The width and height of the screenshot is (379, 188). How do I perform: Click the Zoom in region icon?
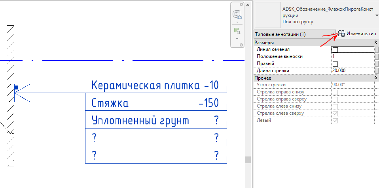[237, 31]
